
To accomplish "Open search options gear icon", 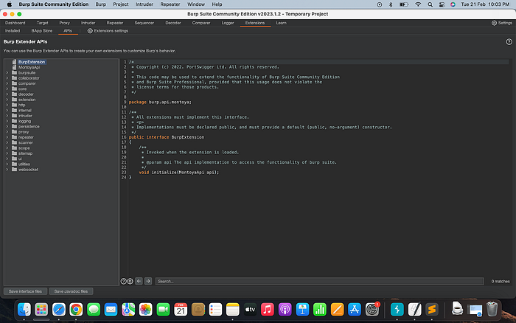I will point(130,281).
